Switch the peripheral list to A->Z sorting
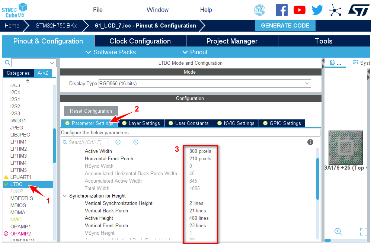 pos(43,73)
